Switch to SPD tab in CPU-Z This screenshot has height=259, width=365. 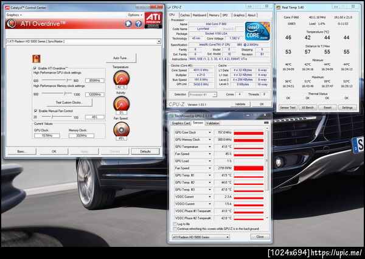pos(225,15)
